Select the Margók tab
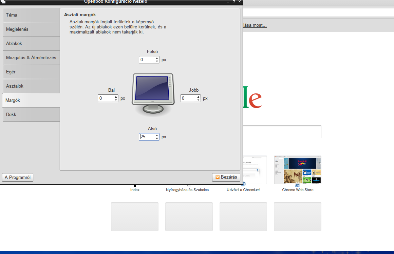394x254 pixels. 31,100
